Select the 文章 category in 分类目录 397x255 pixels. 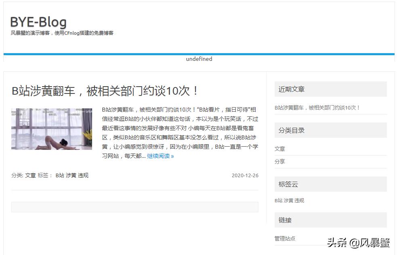pyautogui.click(x=279, y=149)
